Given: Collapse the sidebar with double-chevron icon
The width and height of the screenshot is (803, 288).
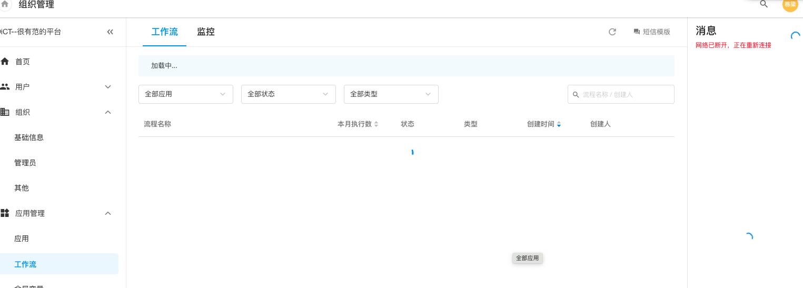Looking at the screenshot, I should [110, 32].
